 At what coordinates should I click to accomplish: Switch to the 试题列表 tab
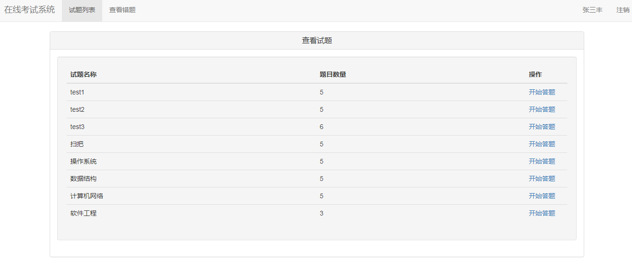coord(82,10)
